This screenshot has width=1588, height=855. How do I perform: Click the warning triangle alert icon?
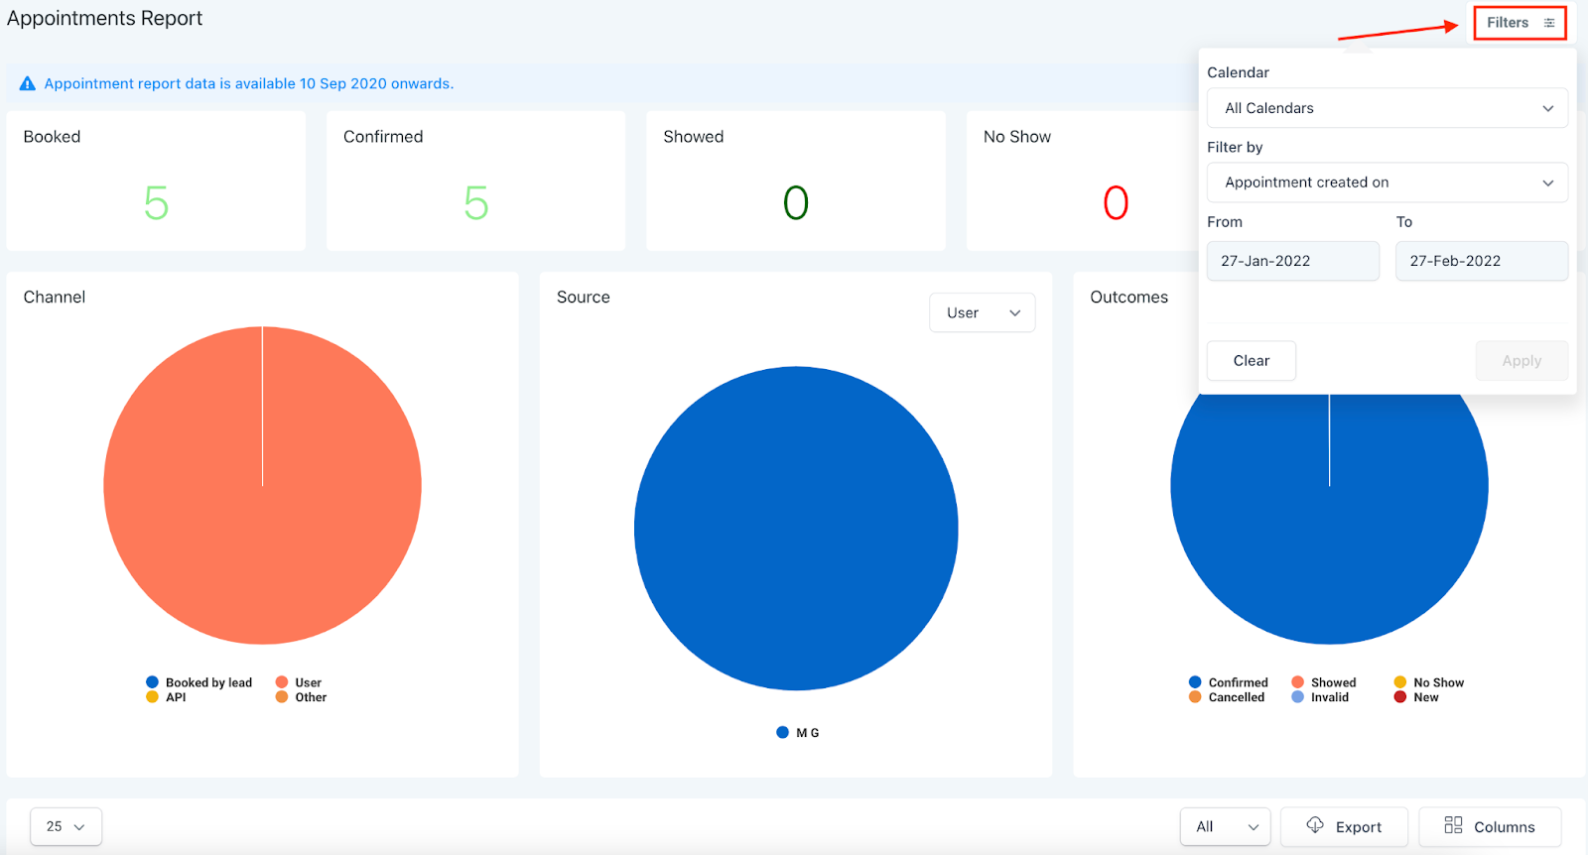[28, 84]
